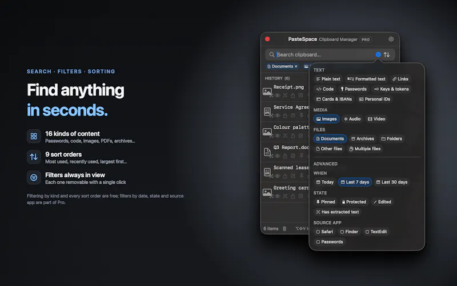
Task: Select Receipt.png thumbnail icon
Action: click(x=267, y=92)
